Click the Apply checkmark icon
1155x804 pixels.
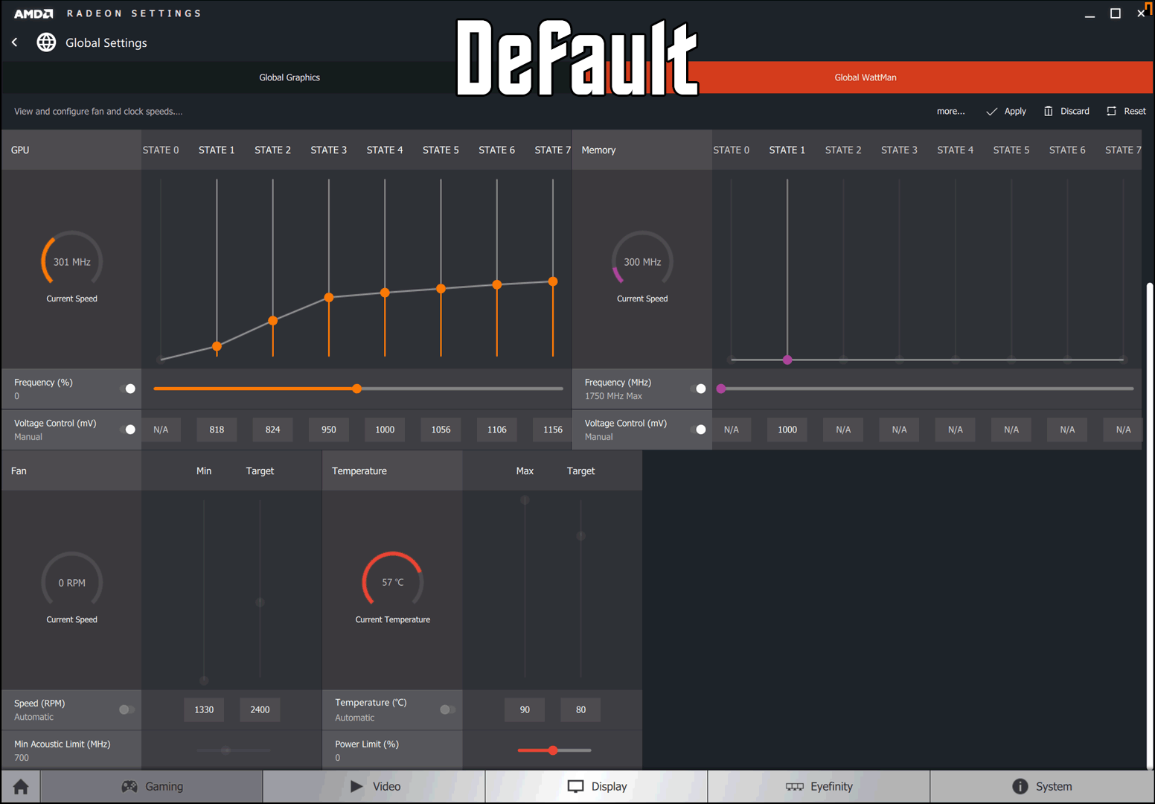[x=991, y=112]
